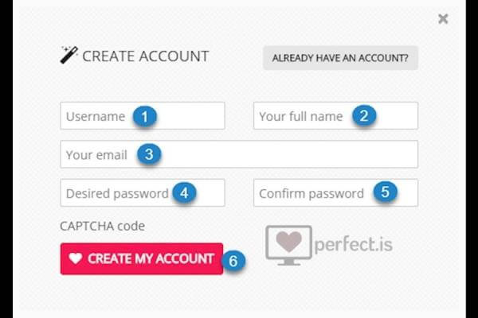Click the blue number 1 badge

(x=145, y=116)
